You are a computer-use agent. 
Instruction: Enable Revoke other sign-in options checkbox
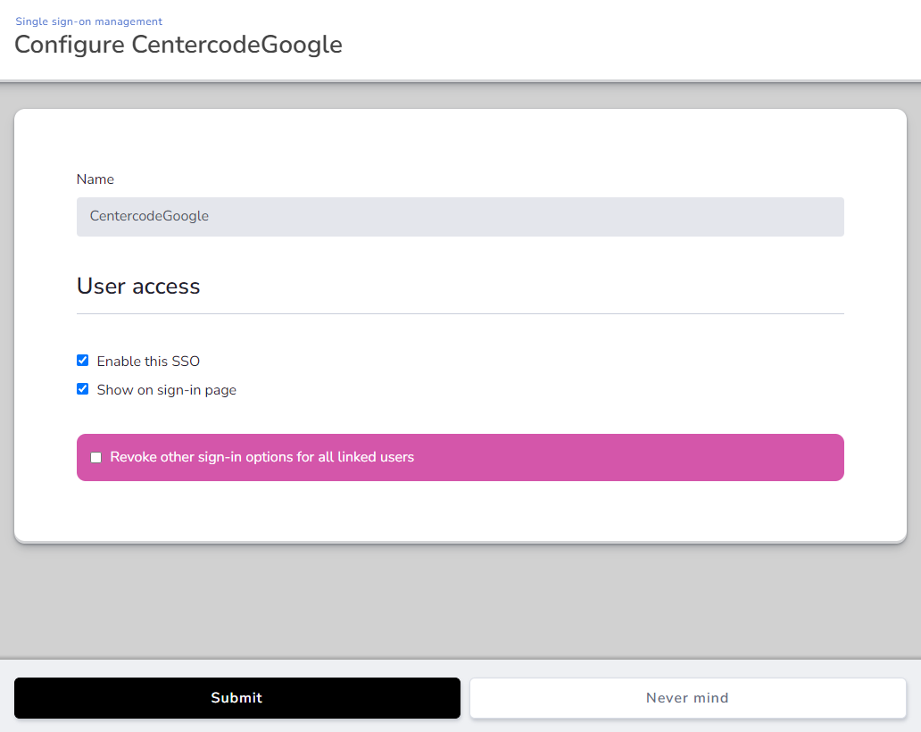point(96,458)
